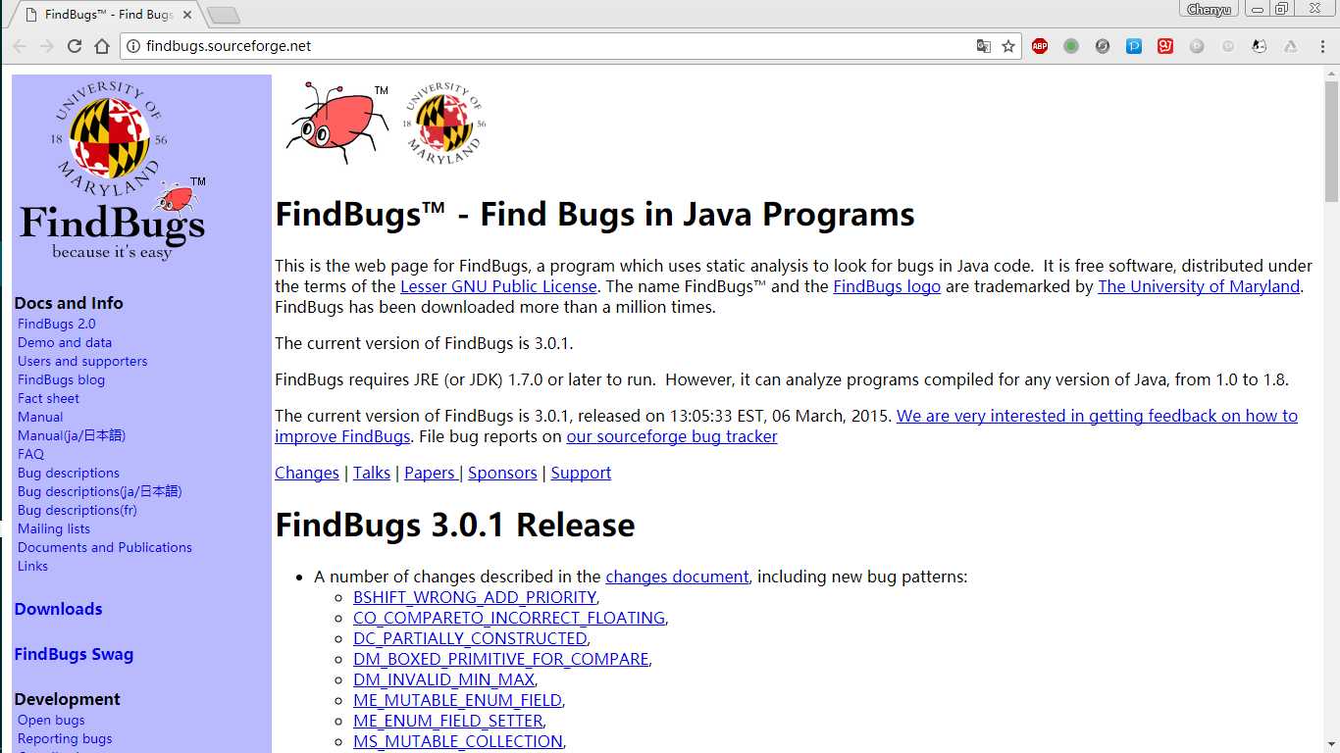Open the Chrome three-dot menu
This screenshot has height=753, width=1340.
(x=1321, y=46)
